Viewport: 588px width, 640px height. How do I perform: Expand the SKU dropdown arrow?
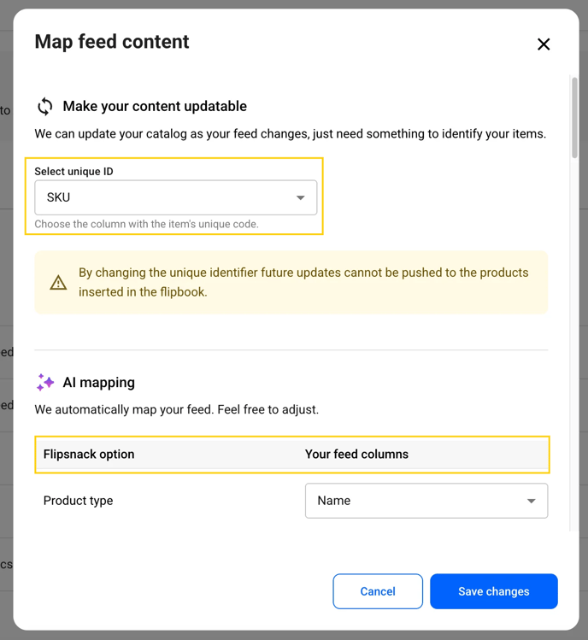click(300, 197)
